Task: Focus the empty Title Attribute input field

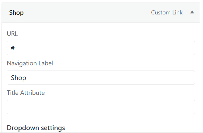Action: (101, 107)
